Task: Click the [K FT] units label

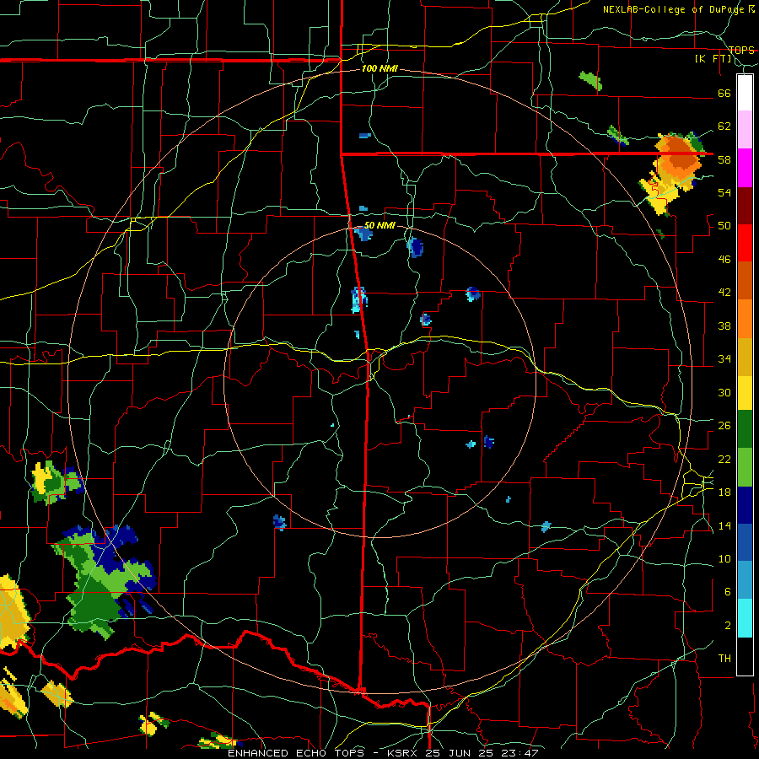Action: point(713,59)
